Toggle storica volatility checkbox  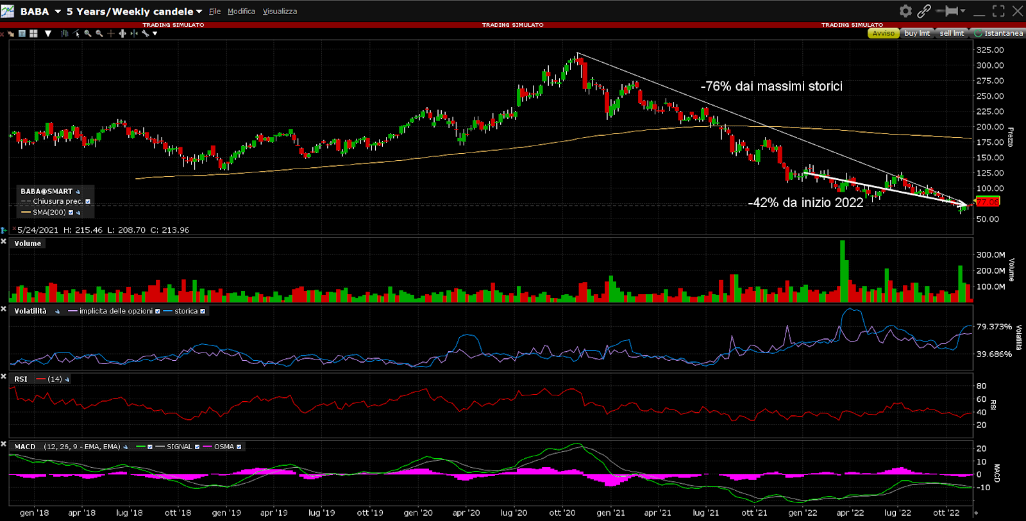click(203, 311)
